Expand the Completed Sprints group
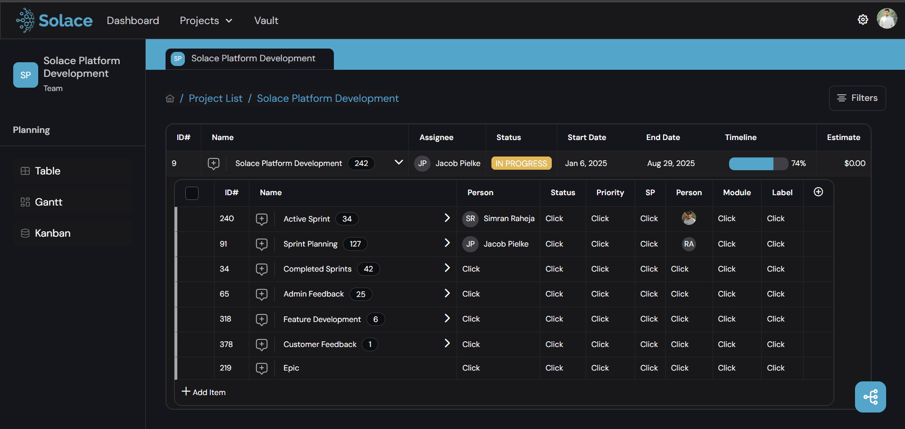Viewport: 905px width, 429px height. point(447,268)
